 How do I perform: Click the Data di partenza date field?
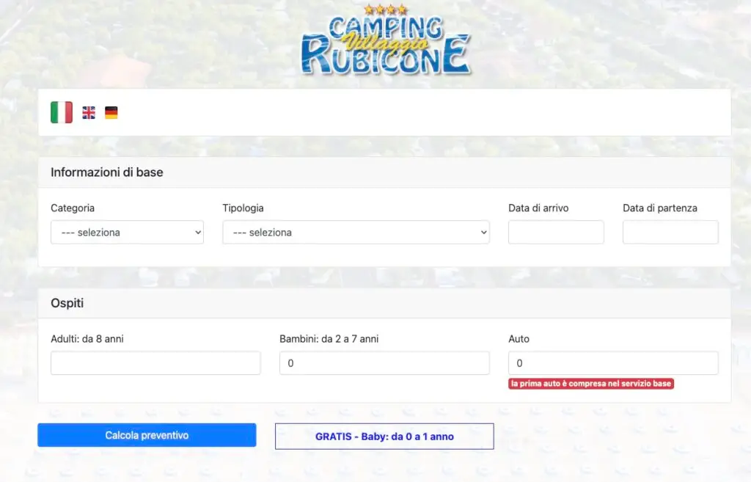click(x=670, y=233)
